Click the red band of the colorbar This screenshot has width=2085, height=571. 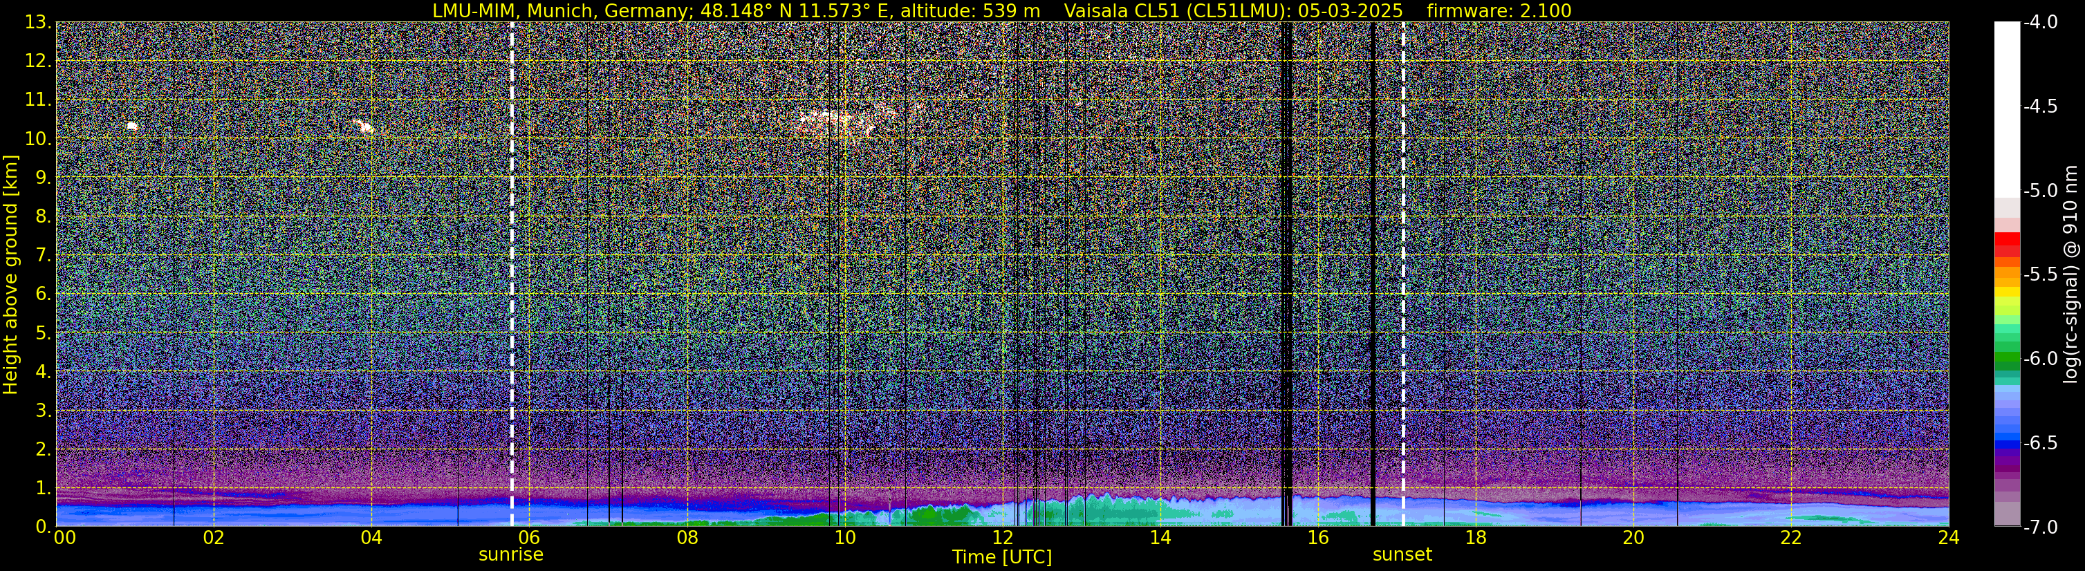pyautogui.click(x=2006, y=244)
